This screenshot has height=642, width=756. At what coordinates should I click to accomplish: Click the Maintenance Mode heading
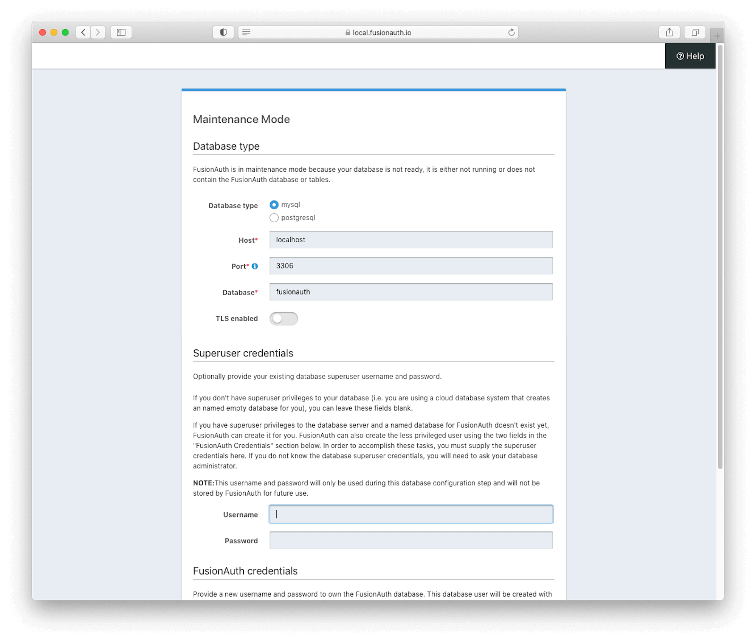(x=241, y=119)
